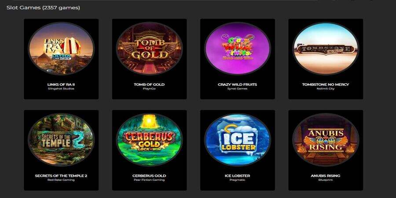Launch Crazy Wild Fruits from its purple icon
Screen dimensions: 396x198
pos(238,48)
